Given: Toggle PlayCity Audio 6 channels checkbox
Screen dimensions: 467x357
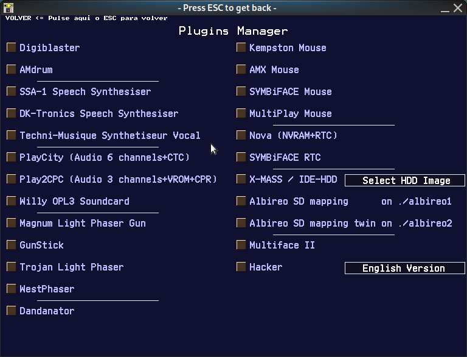Looking at the screenshot, I should [12, 157].
